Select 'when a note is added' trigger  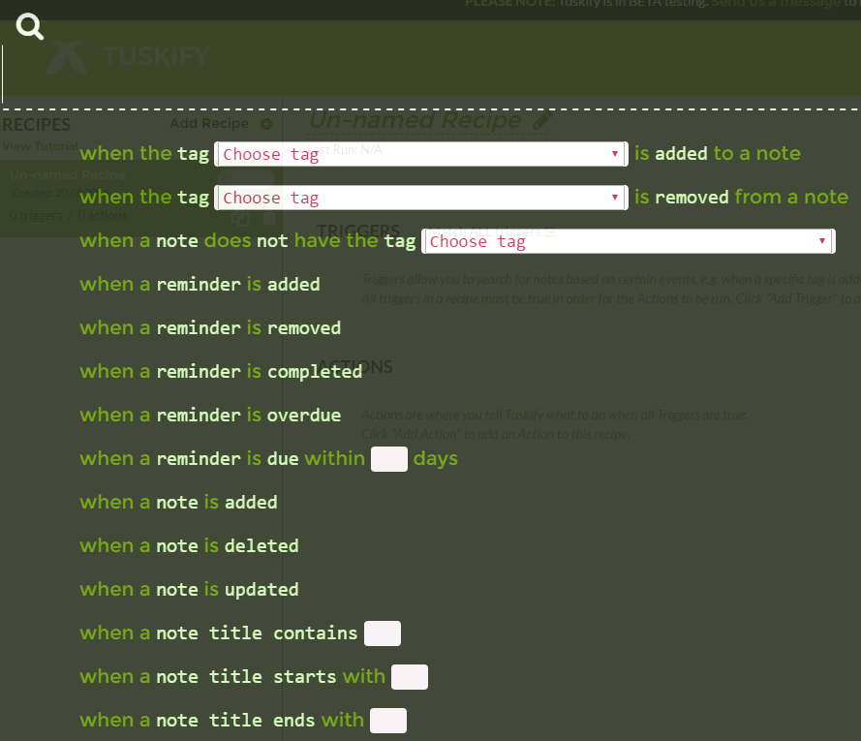178,502
